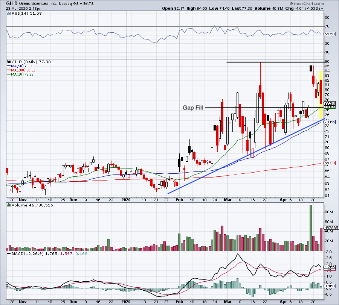Click the MA(20) 76.63 legend text
The image size is (339, 305).
tap(22, 74)
